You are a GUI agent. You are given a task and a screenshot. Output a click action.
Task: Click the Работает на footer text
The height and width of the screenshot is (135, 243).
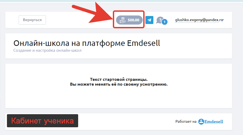(186, 121)
